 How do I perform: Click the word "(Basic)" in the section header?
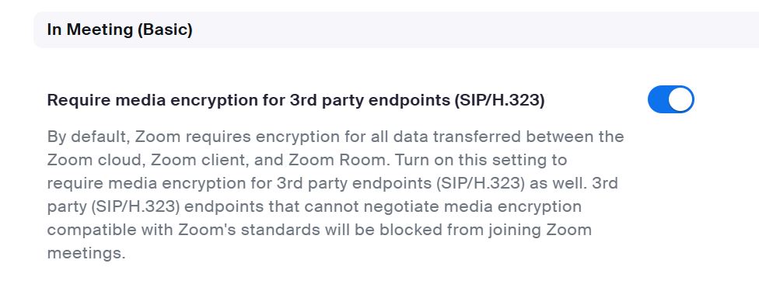point(165,30)
